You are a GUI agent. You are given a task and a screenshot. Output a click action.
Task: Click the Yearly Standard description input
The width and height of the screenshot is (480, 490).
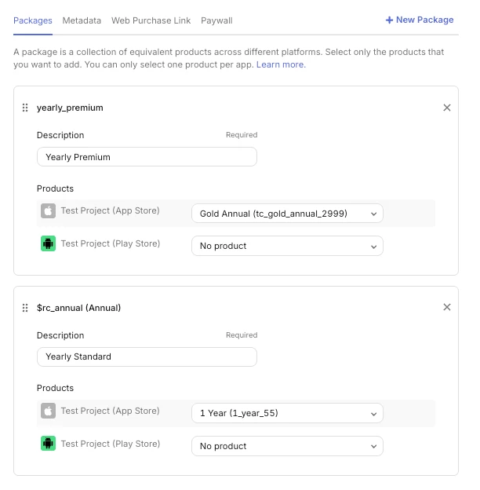(147, 357)
